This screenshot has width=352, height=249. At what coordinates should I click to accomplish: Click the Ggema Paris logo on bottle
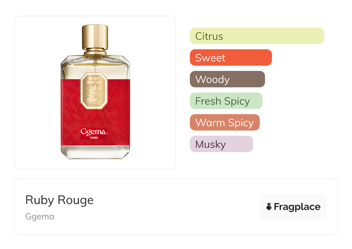click(x=94, y=134)
